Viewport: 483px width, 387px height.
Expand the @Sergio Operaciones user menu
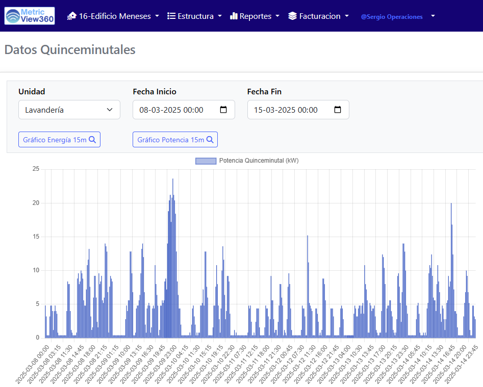click(x=398, y=16)
